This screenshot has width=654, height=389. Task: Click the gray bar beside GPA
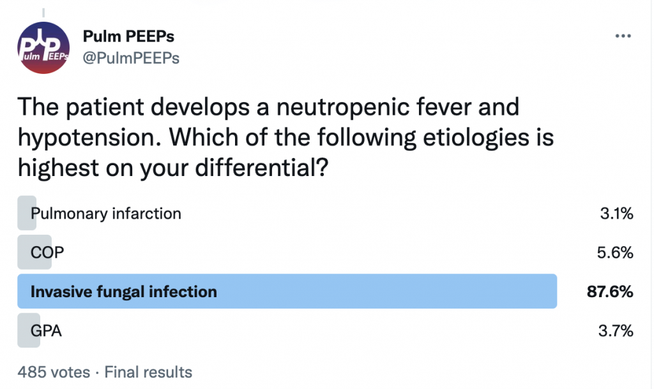29,330
